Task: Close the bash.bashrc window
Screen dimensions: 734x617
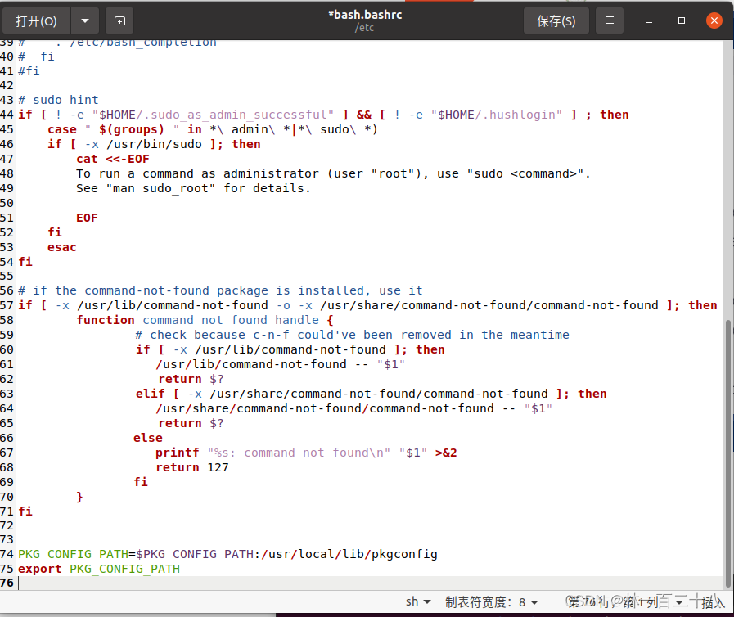Action: tap(714, 20)
